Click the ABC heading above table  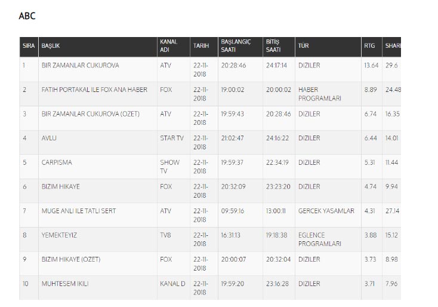27,16
